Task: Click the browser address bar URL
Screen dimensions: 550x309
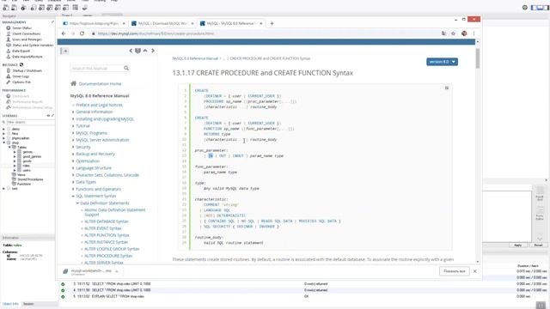Action: [156, 33]
